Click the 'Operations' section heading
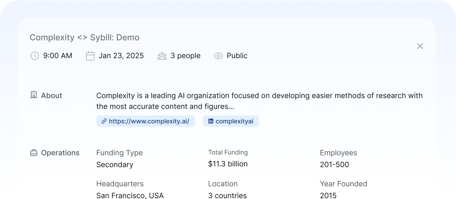 click(60, 153)
